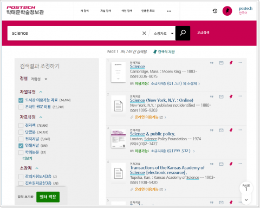The height and width of the screenshot is (208, 260).
Task: Show more material types with 더보기
Action: [x=27, y=158]
